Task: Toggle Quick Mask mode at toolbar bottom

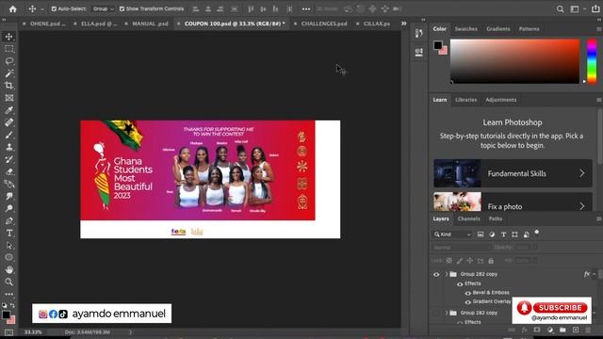Action: coord(8,332)
